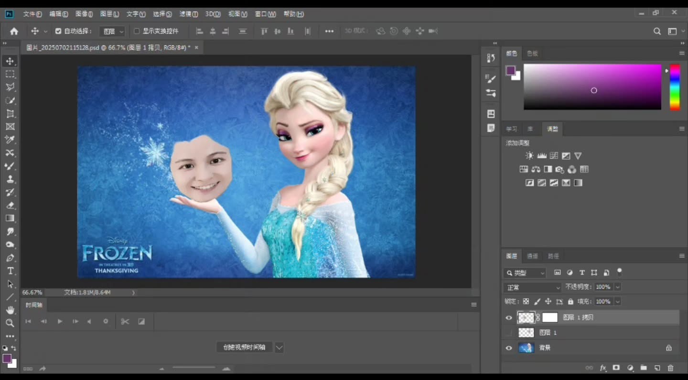Show the hidden 图层 1 layer
The height and width of the screenshot is (380, 688).
click(509, 333)
